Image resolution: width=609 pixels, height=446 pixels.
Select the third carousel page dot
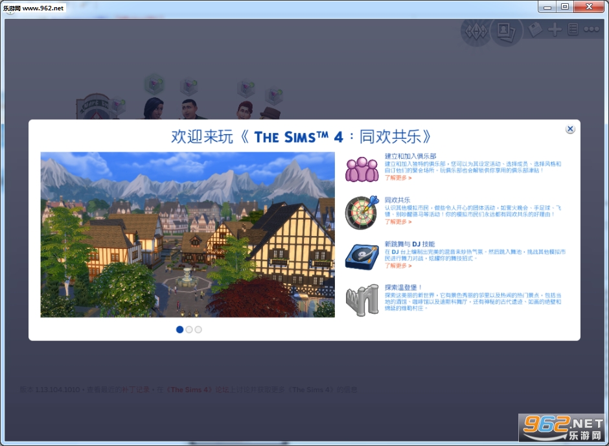pos(198,329)
